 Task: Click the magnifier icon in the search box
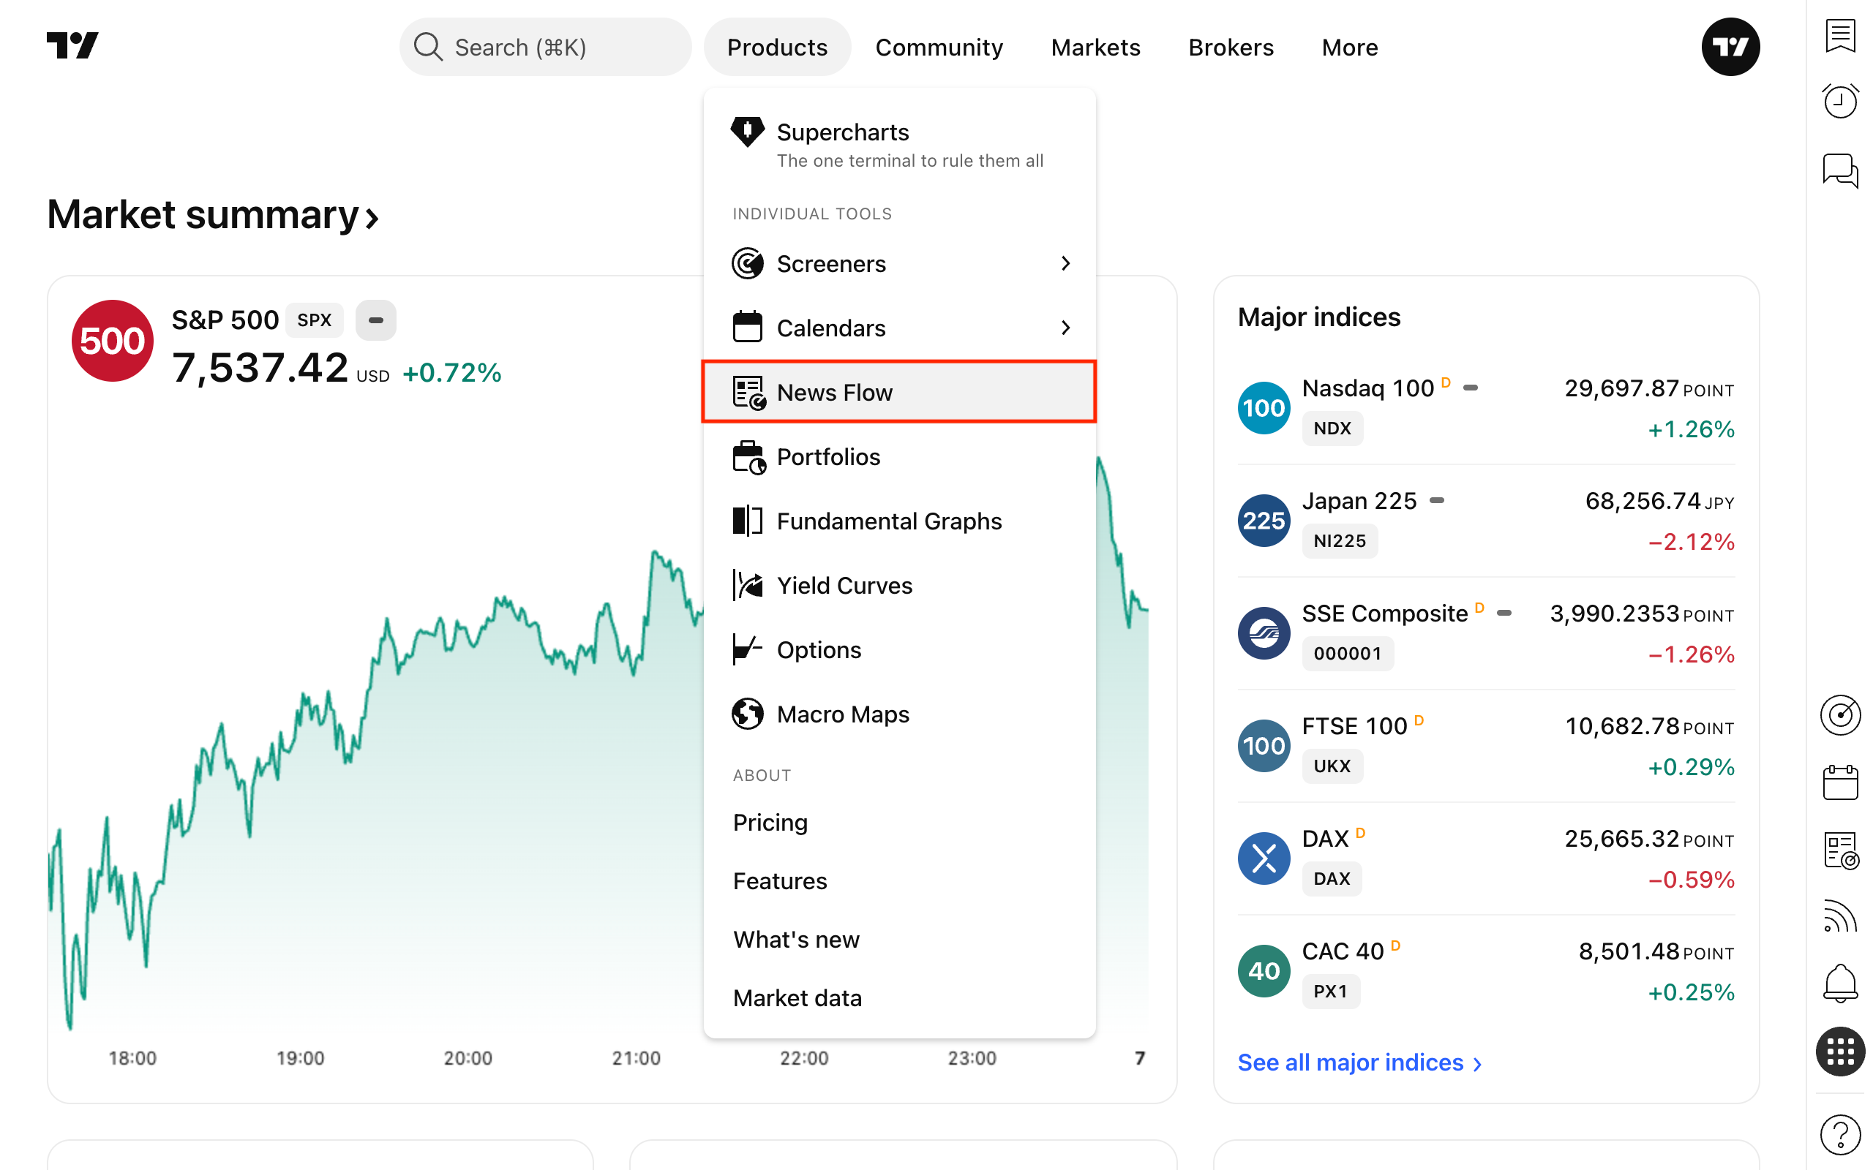[x=427, y=48]
